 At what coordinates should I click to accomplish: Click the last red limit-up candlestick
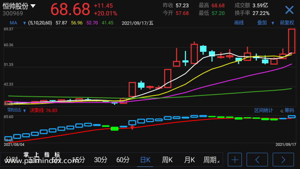[x=291, y=41]
